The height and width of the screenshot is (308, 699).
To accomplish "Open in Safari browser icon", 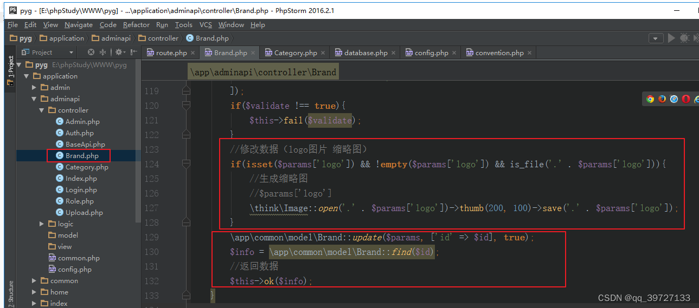I will 674,99.
